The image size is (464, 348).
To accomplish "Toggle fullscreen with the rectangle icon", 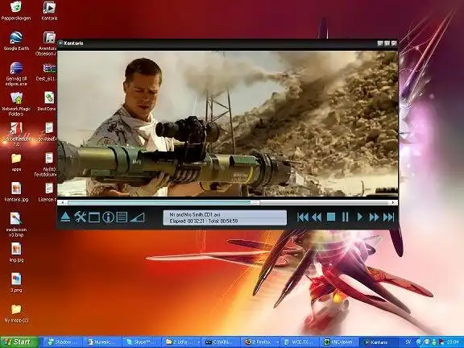I will click(94, 217).
